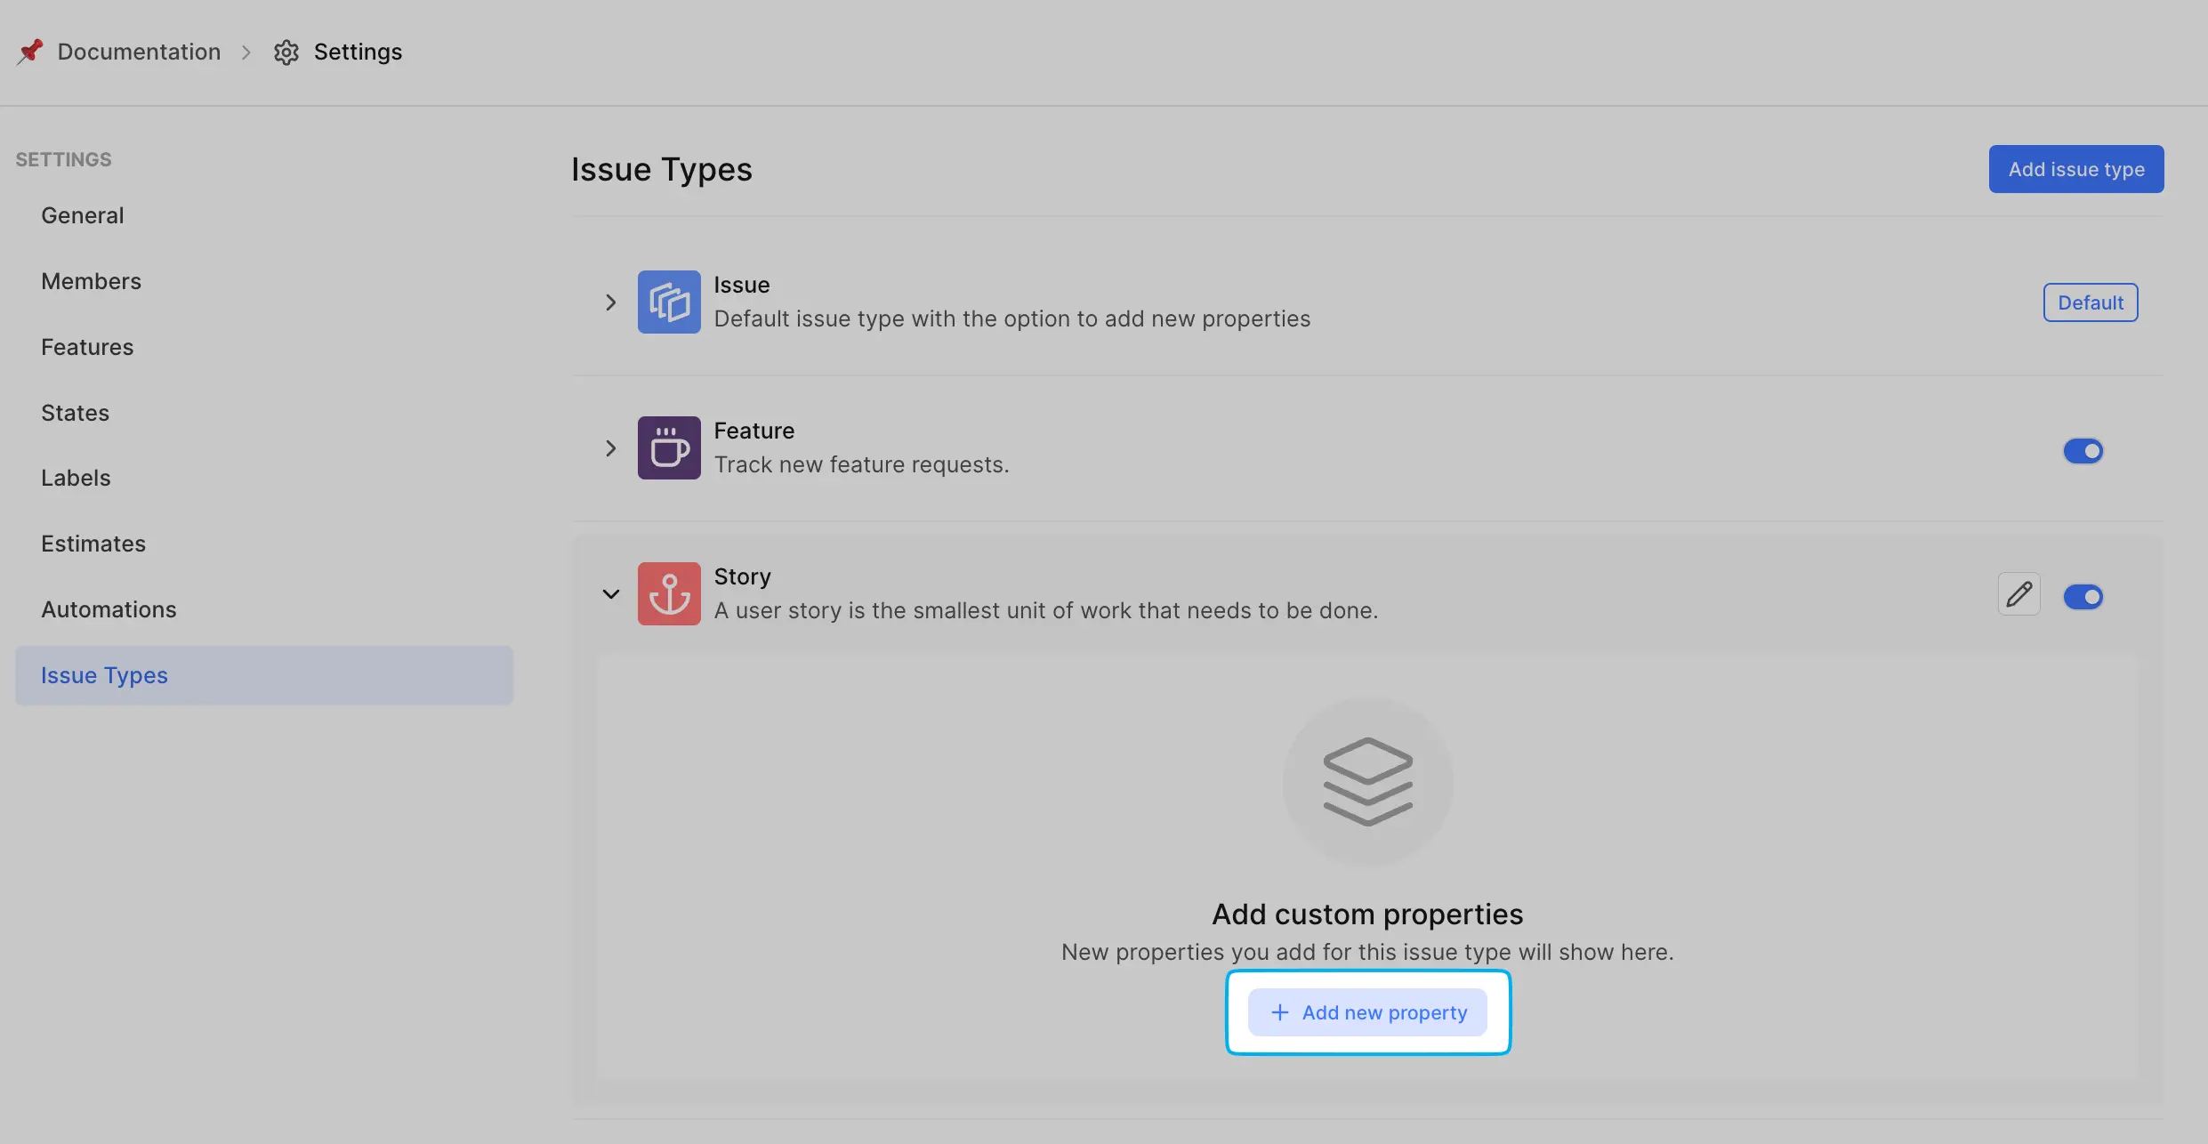The width and height of the screenshot is (2208, 1144).
Task: Expand the Issue type row
Action: coord(611,302)
